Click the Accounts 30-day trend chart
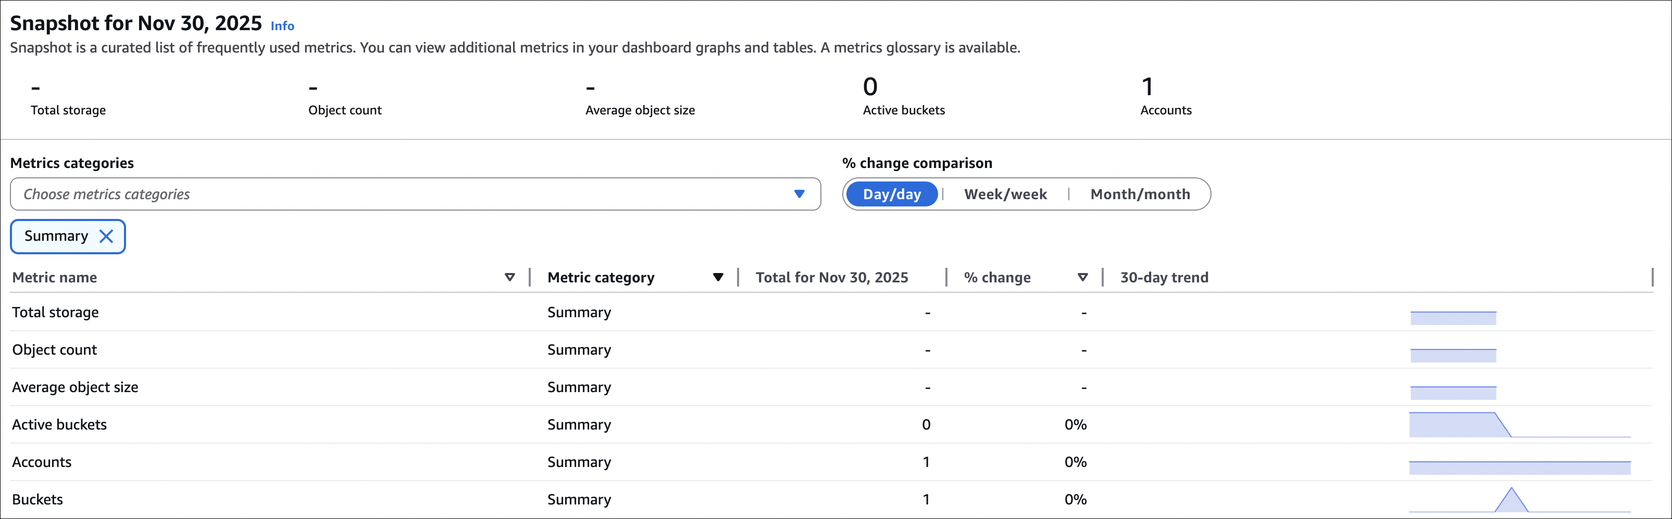The width and height of the screenshot is (1672, 519). point(1519,467)
